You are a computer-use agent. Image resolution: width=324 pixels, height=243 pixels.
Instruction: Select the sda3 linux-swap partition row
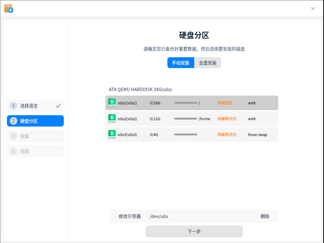[192, 134]
